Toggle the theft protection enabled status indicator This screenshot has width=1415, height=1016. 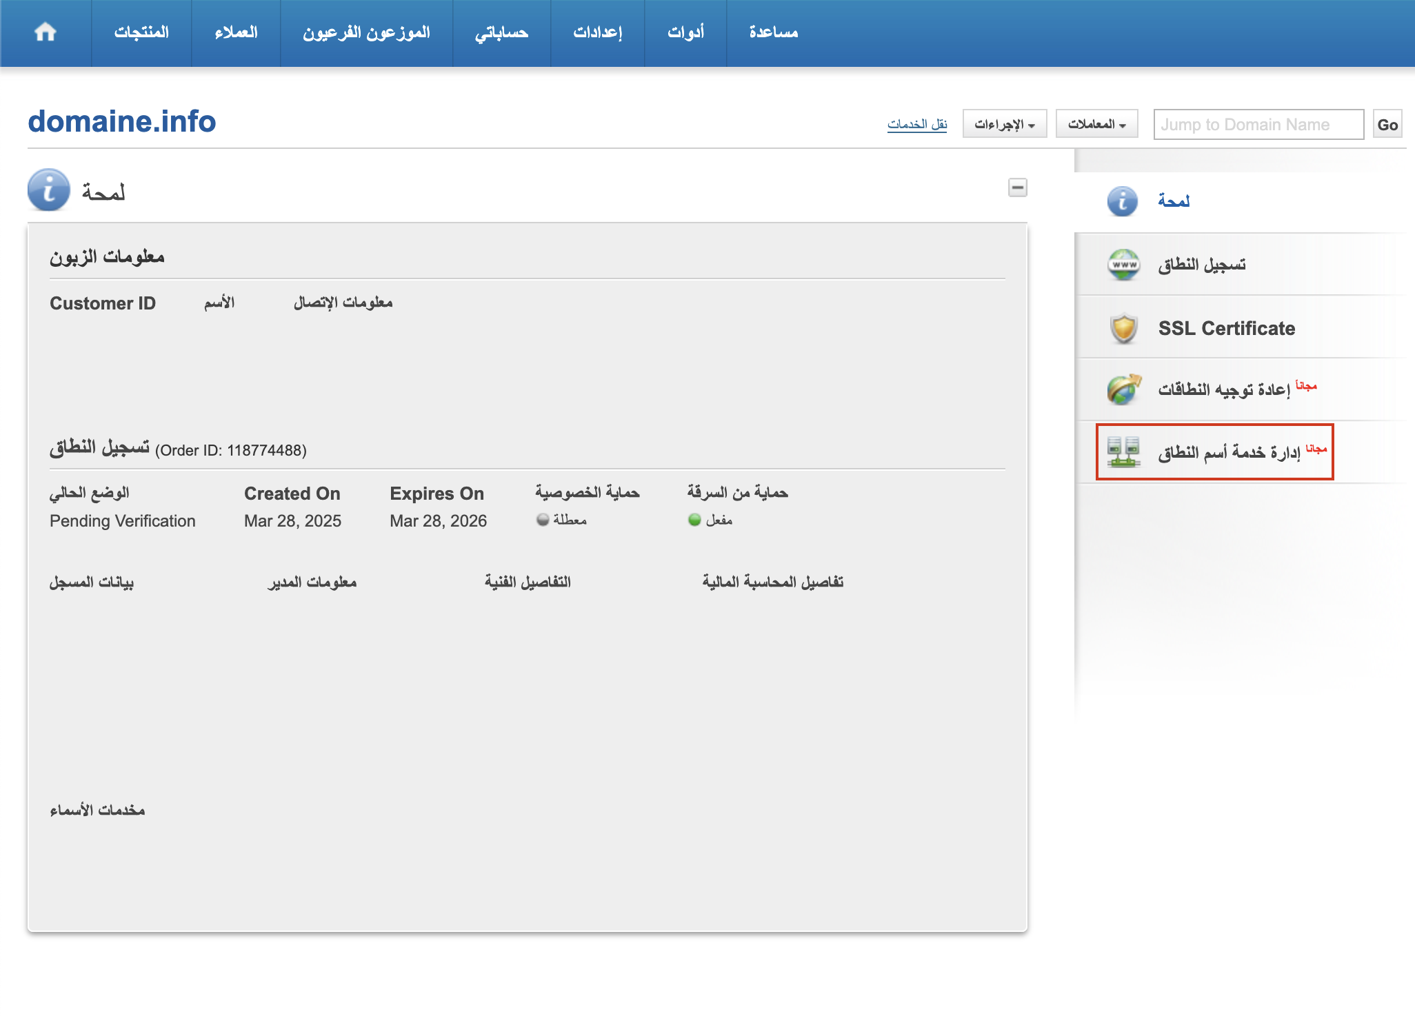coord(694,520)
